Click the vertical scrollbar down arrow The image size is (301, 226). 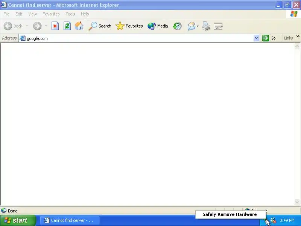[297, 202]
